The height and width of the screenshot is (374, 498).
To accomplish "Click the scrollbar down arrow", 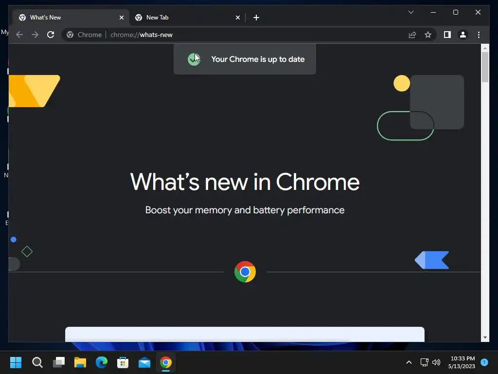I will point(485,337).
